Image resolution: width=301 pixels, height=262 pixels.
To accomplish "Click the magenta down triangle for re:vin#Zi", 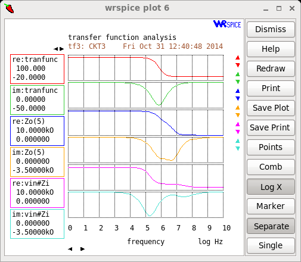I will pos(237,132).
